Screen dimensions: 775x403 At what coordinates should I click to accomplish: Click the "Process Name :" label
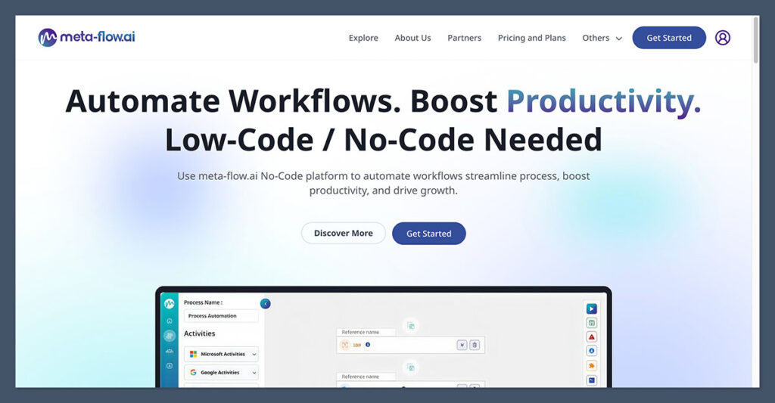tap(203, 302)
